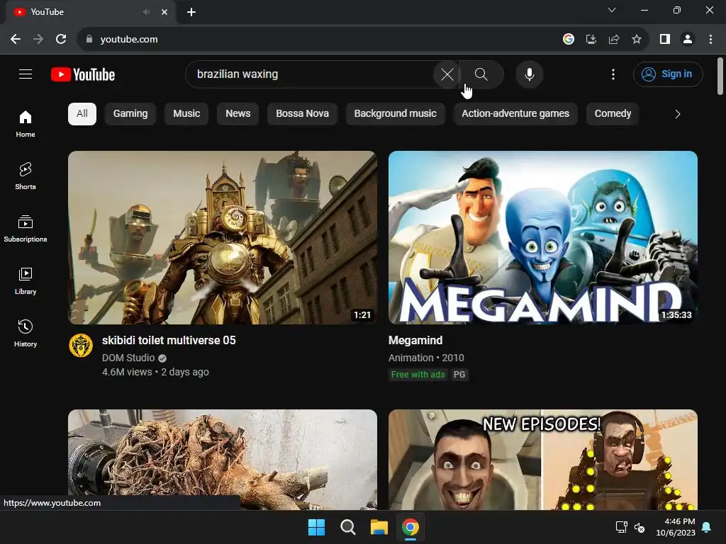The width and height of the screenshot is (726, 544).
Task: Open the taskbar clock and date
Action: [676, 527]
